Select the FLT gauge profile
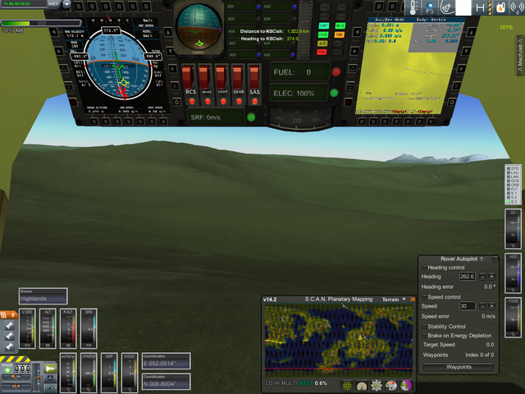The image size is (525, 394). point(513,189)
